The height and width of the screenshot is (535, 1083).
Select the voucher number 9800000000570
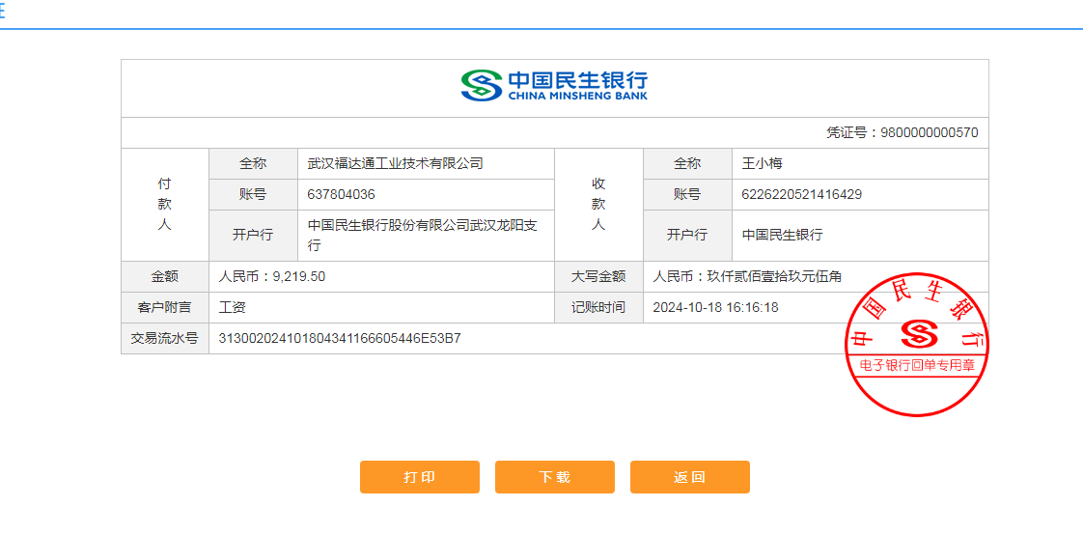click(x=929, y=132)
